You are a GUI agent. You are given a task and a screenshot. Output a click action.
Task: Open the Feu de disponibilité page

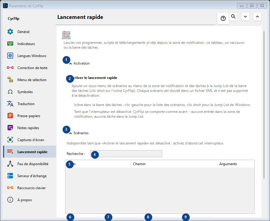[29, 164]
